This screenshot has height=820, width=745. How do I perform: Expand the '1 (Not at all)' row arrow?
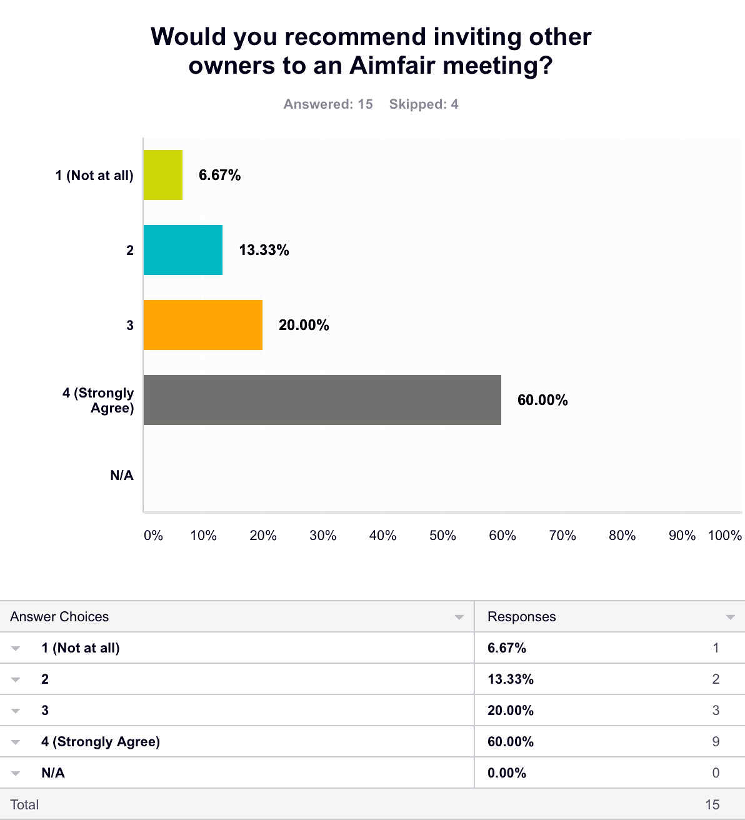16,648
